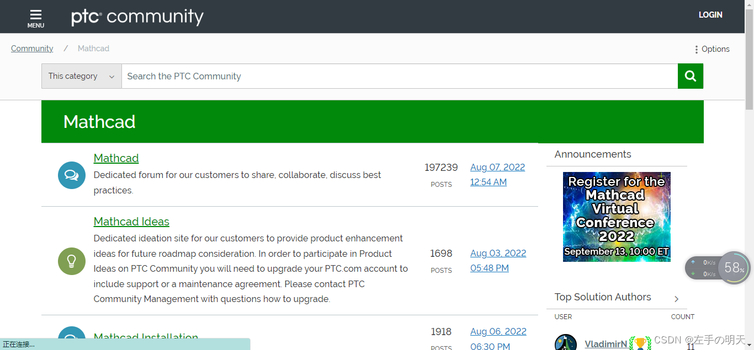Click the green search magnifier button
Screen dimensions: 754x350
[x=691, y=76]
